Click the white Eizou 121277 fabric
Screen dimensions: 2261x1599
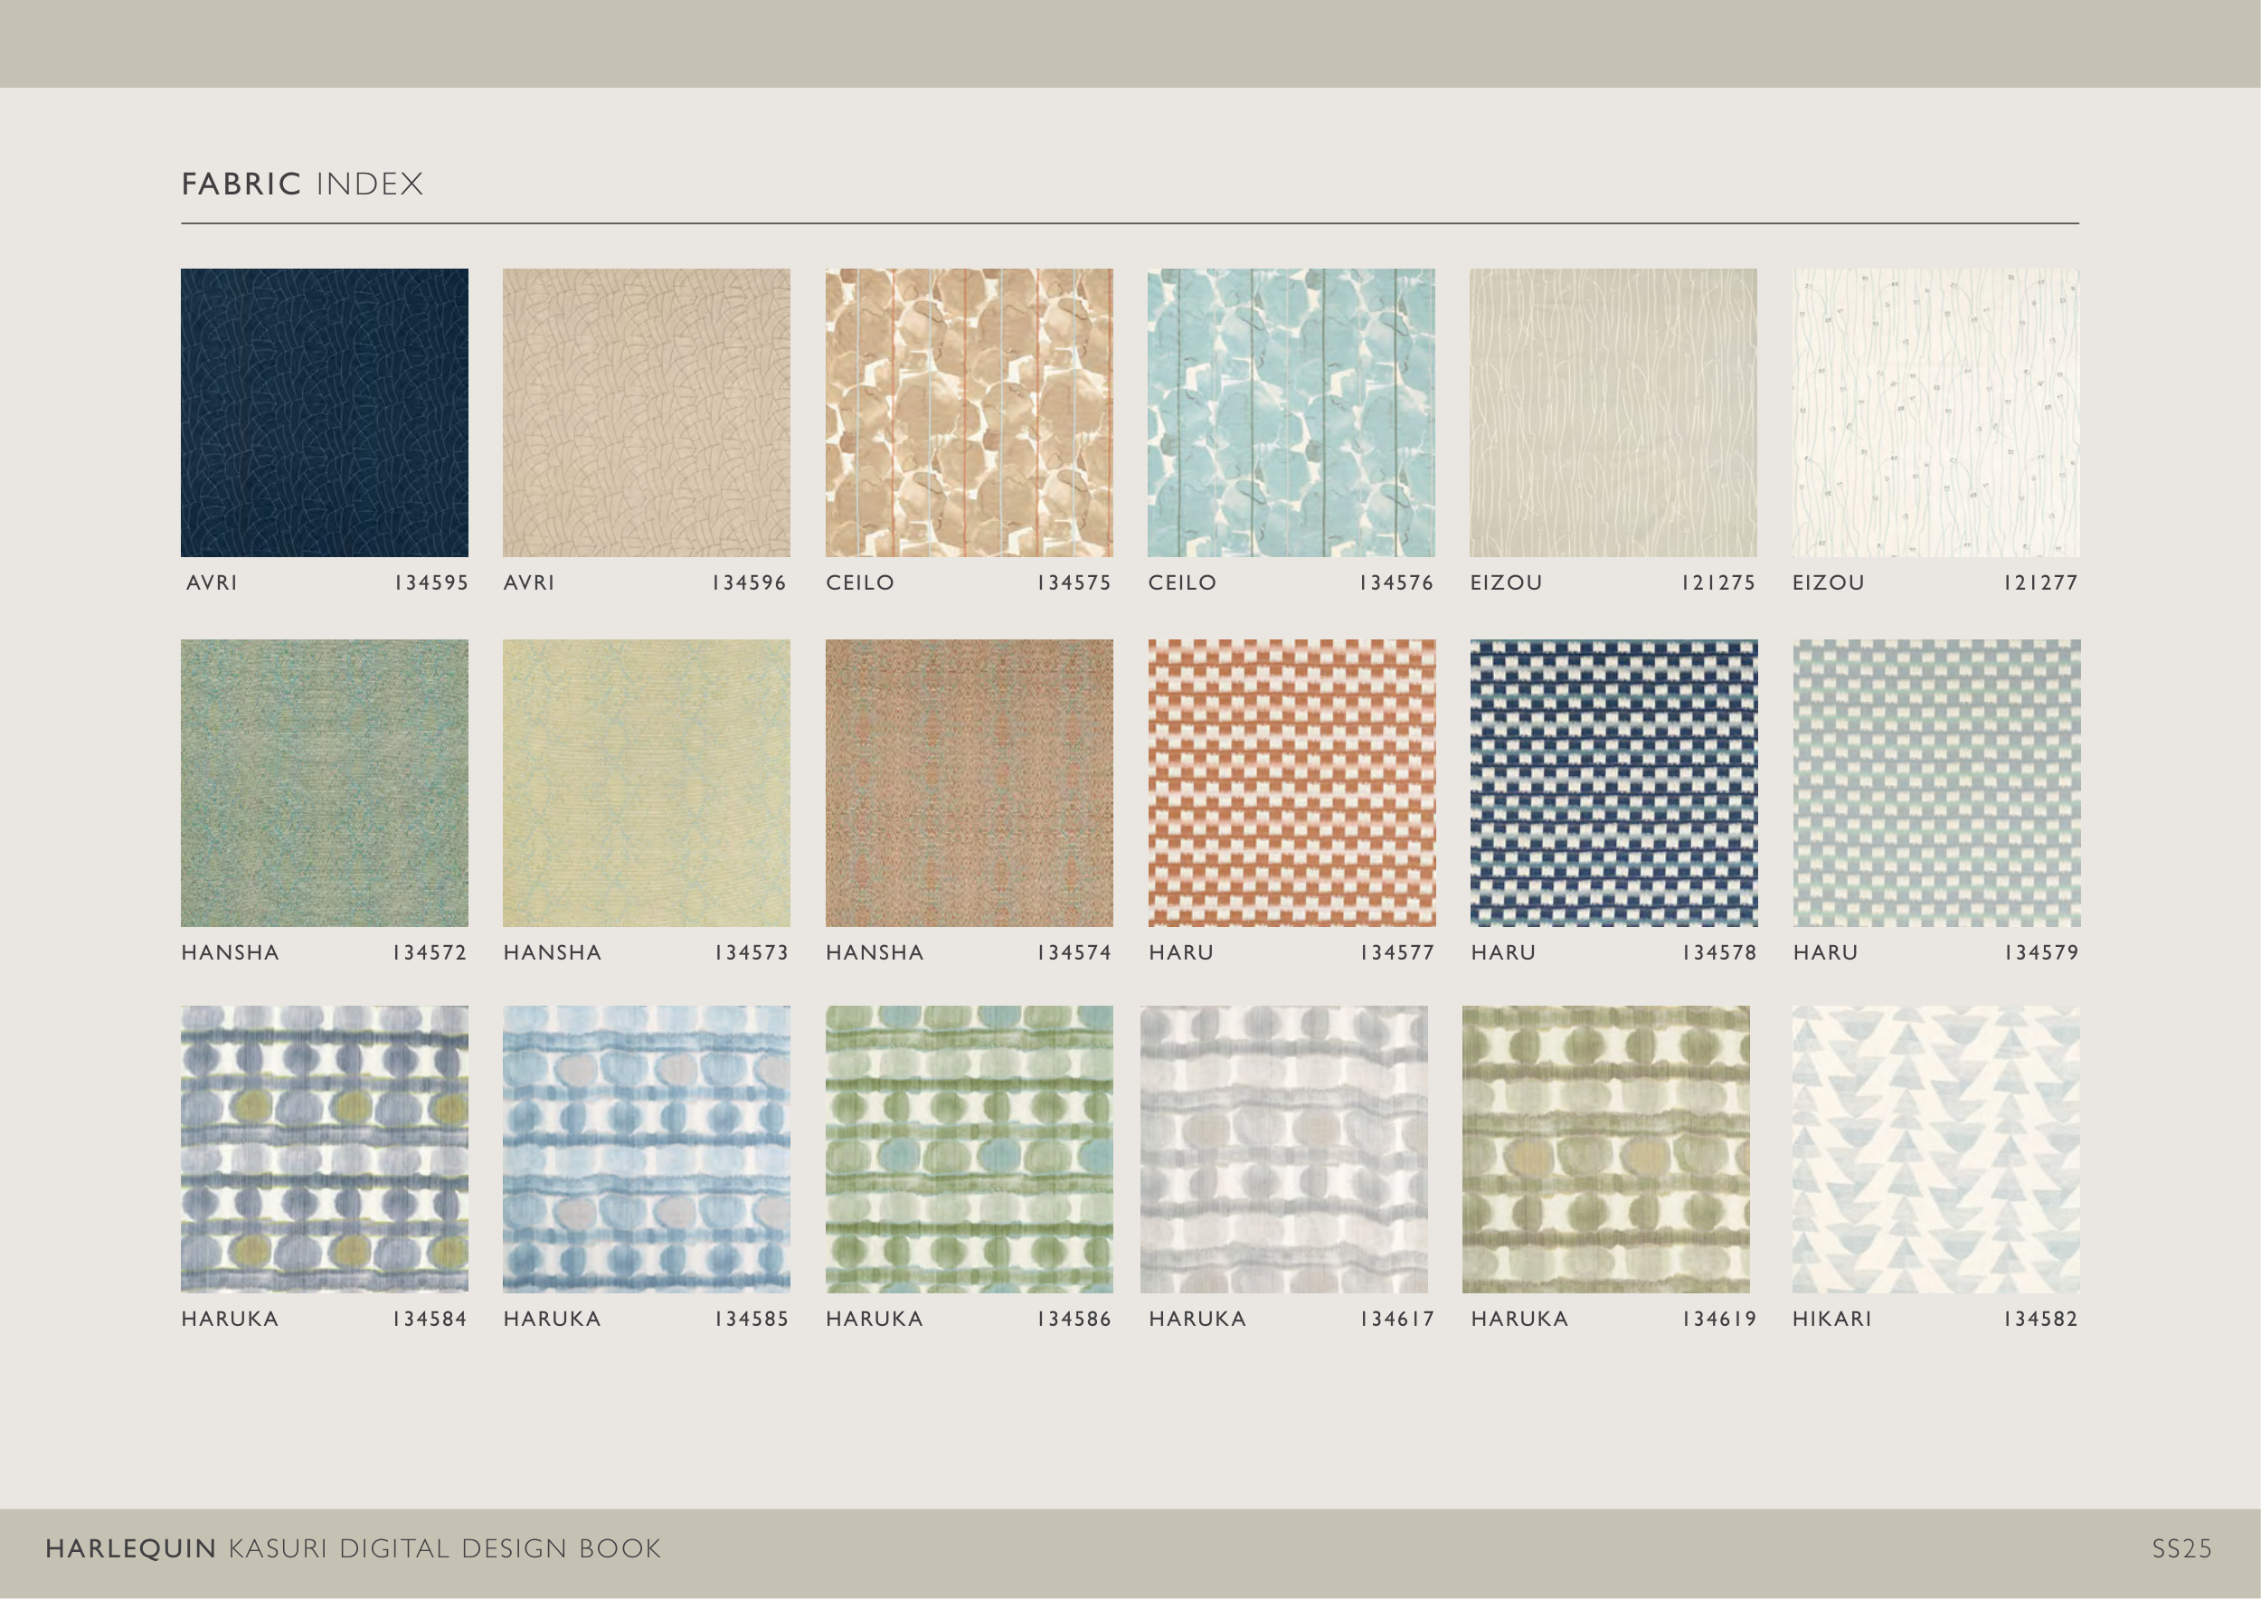coord(1935,412)
